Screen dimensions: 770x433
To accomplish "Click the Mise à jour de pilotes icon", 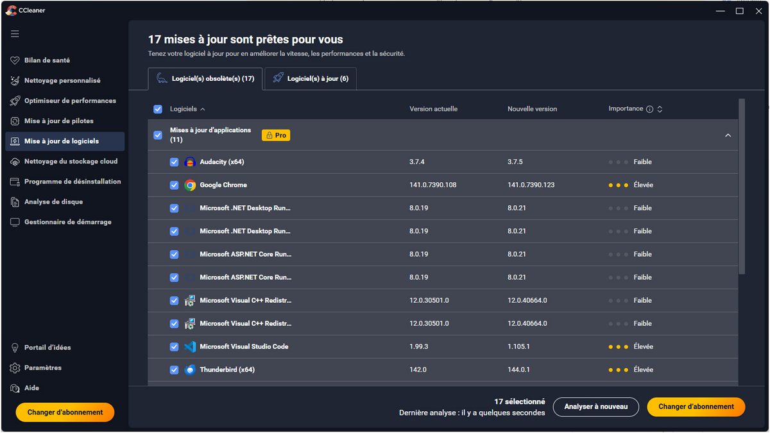I will pos(15,121).
